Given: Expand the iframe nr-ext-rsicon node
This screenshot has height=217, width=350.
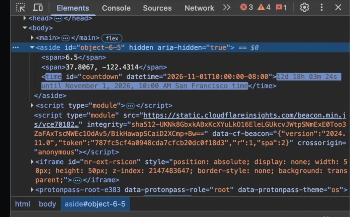Looking at the screenshot, I should coord(32,161).
